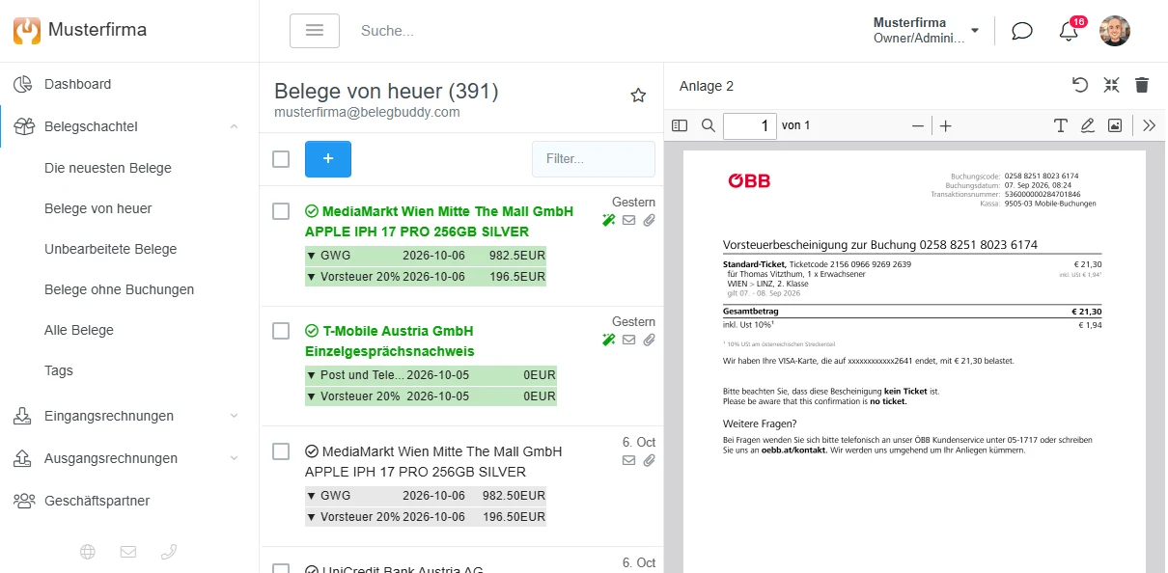Check the UniCredit Bank Austria receipt checkbox
This screenshot has height=573, width=1168.
[281, 570]
